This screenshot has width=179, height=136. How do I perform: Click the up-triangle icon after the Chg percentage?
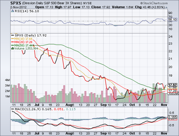(166, 7)
